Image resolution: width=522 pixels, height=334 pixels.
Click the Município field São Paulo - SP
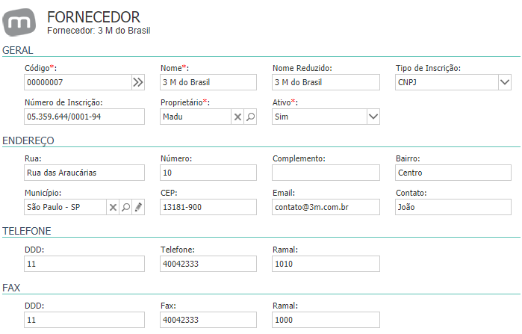click(x=66, y=207)
